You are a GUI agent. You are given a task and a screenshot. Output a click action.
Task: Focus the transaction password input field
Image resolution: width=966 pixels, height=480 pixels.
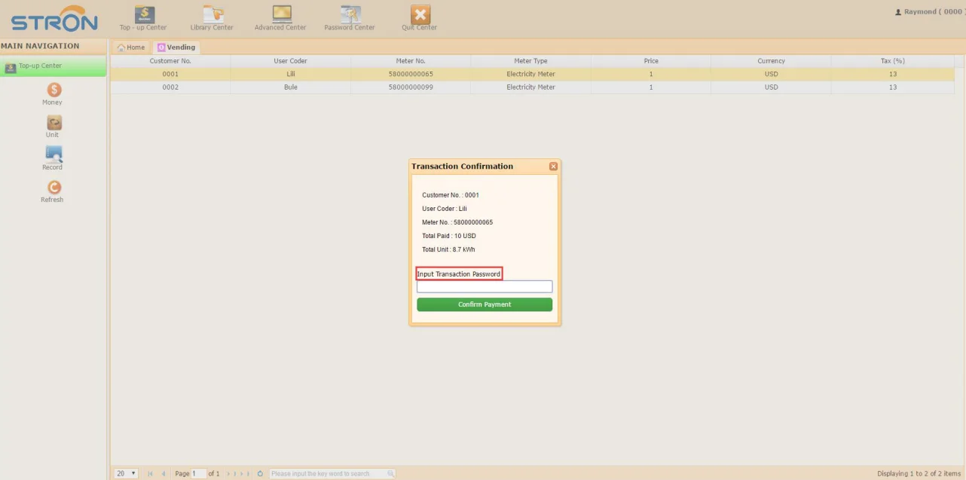pos(485,287)
